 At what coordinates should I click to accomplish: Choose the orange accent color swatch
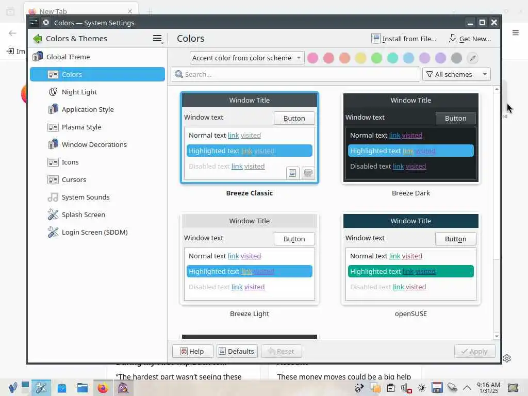click(344, 58)
